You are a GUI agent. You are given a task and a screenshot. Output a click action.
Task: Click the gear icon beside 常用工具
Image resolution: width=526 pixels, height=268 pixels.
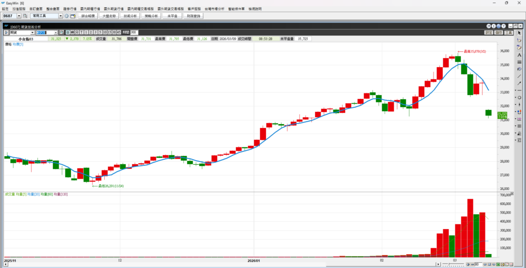[66, 16]
